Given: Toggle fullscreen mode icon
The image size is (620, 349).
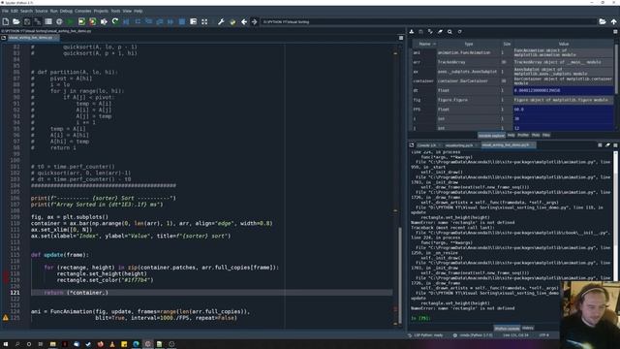Looking at the screenshot, I should click(x=204, y=21).
